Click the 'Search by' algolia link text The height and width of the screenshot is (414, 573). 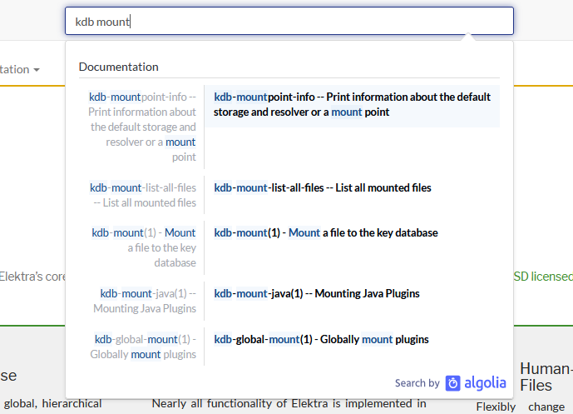417,383
